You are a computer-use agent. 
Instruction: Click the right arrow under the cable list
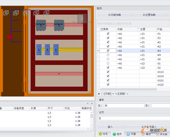(x=88, y=129)
